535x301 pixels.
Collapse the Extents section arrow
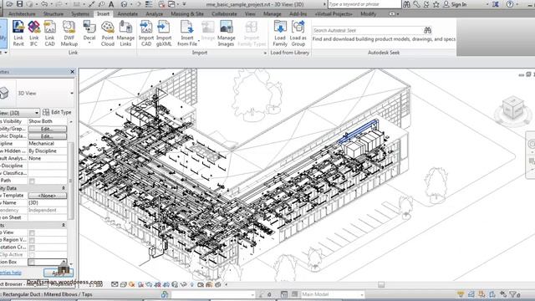pyautogui.click(x=64, y=225)
